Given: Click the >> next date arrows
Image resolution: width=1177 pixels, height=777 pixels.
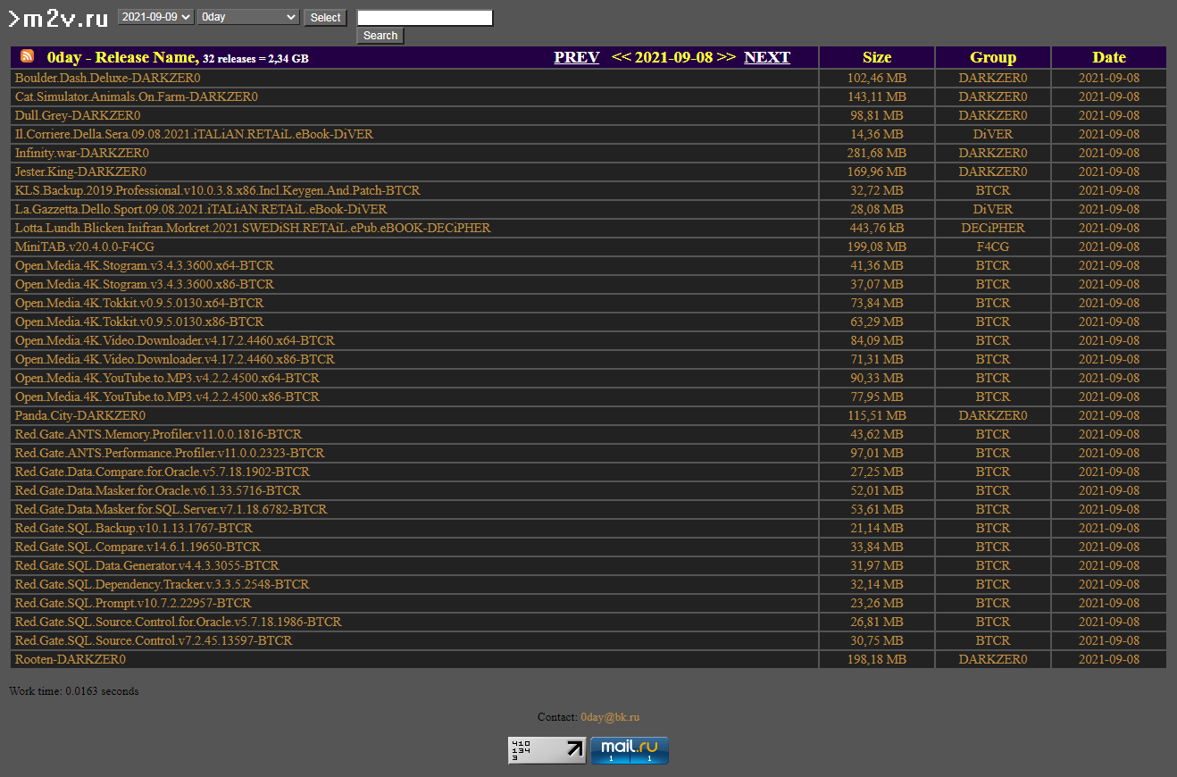Looking at the screenshot, I should click(x=726, y=57).
